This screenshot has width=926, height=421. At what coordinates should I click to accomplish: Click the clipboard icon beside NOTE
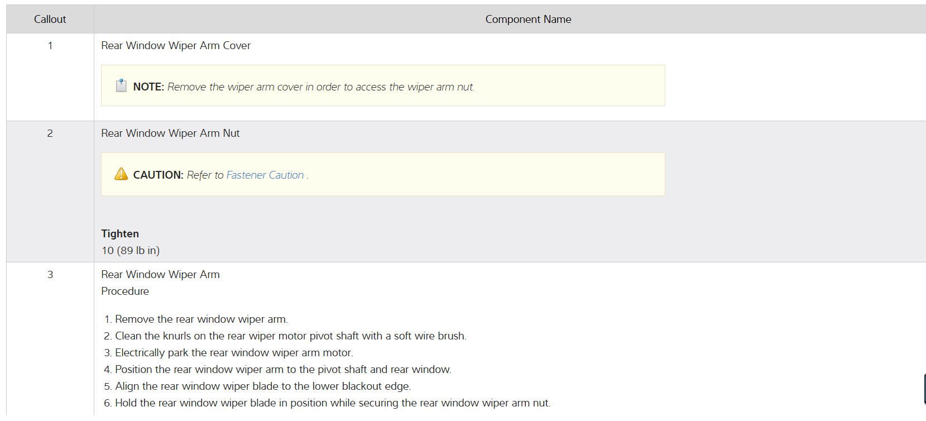click(121, 85)
